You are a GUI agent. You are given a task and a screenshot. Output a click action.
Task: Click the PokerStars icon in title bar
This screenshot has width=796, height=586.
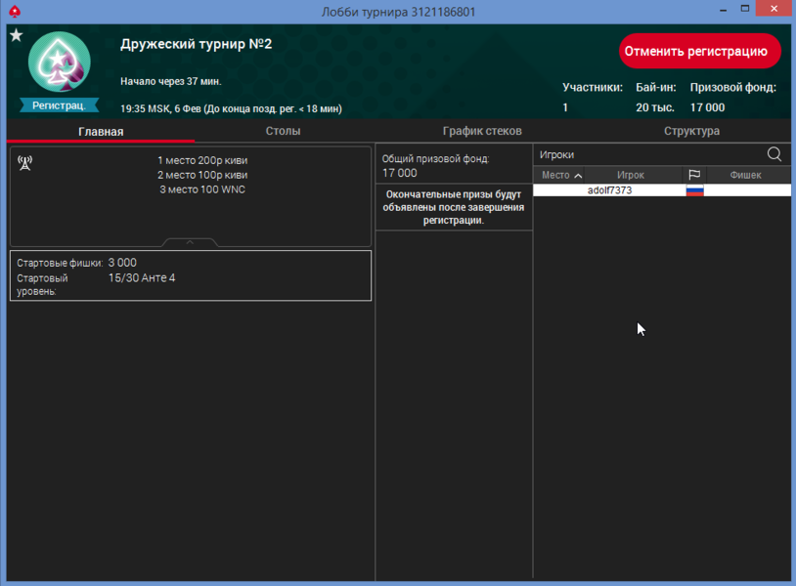coord(14,12)
